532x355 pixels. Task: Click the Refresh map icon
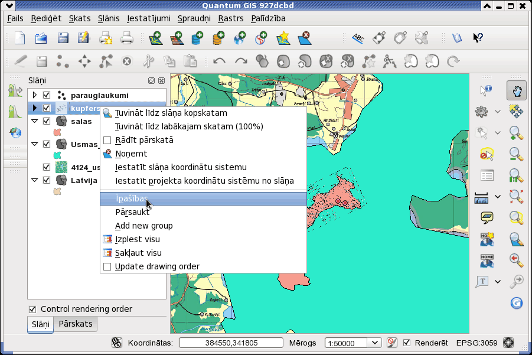click(517, 302)
